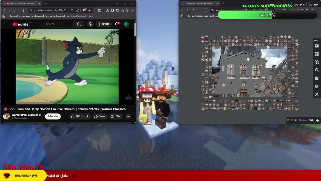Open the VPN shield icon in YouTube window

(128, 10)
